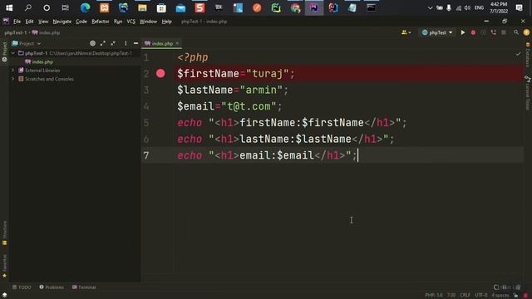Open the Navigate menu

point(62,22)
